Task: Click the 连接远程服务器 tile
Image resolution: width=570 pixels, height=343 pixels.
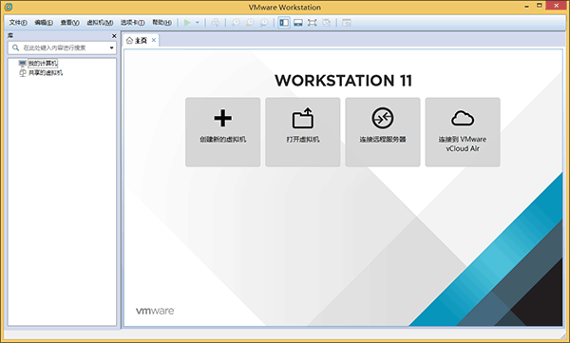Action: click(x=383, y=132)
